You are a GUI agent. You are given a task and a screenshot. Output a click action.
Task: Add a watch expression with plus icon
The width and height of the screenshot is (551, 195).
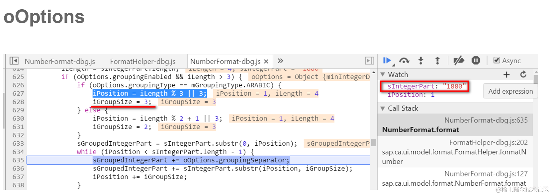(x=506, y=74)
